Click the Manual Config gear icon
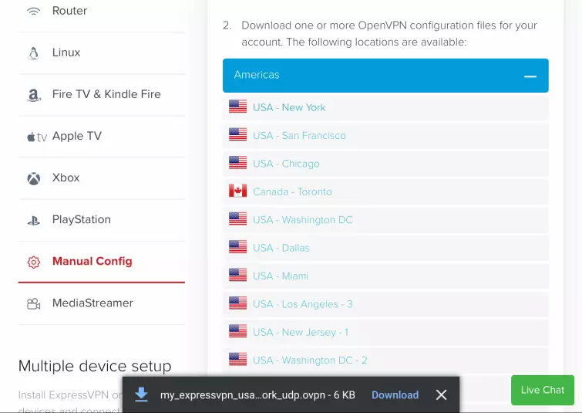This screenshot has height=413, width=582. pyautogui.click(x=33, y=262)
